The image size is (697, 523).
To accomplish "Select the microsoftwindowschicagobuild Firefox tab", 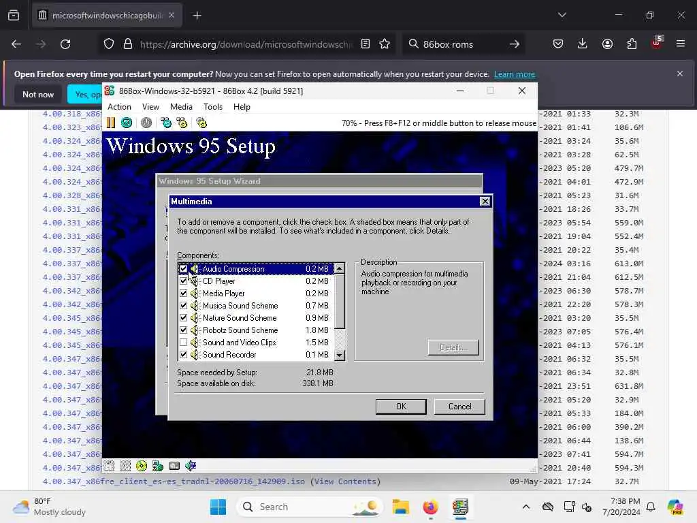I will 107,16.
